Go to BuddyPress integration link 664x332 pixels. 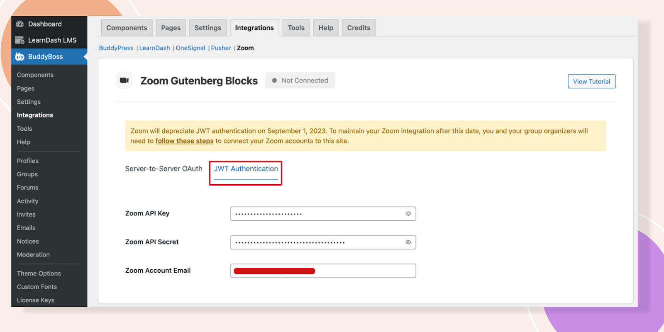pyautogui.click(x=116, y=48)
